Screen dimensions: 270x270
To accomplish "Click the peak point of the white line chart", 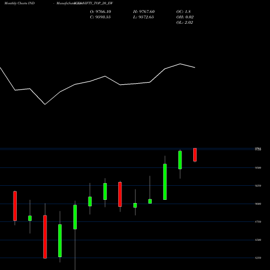I will [x=180, y=64].
